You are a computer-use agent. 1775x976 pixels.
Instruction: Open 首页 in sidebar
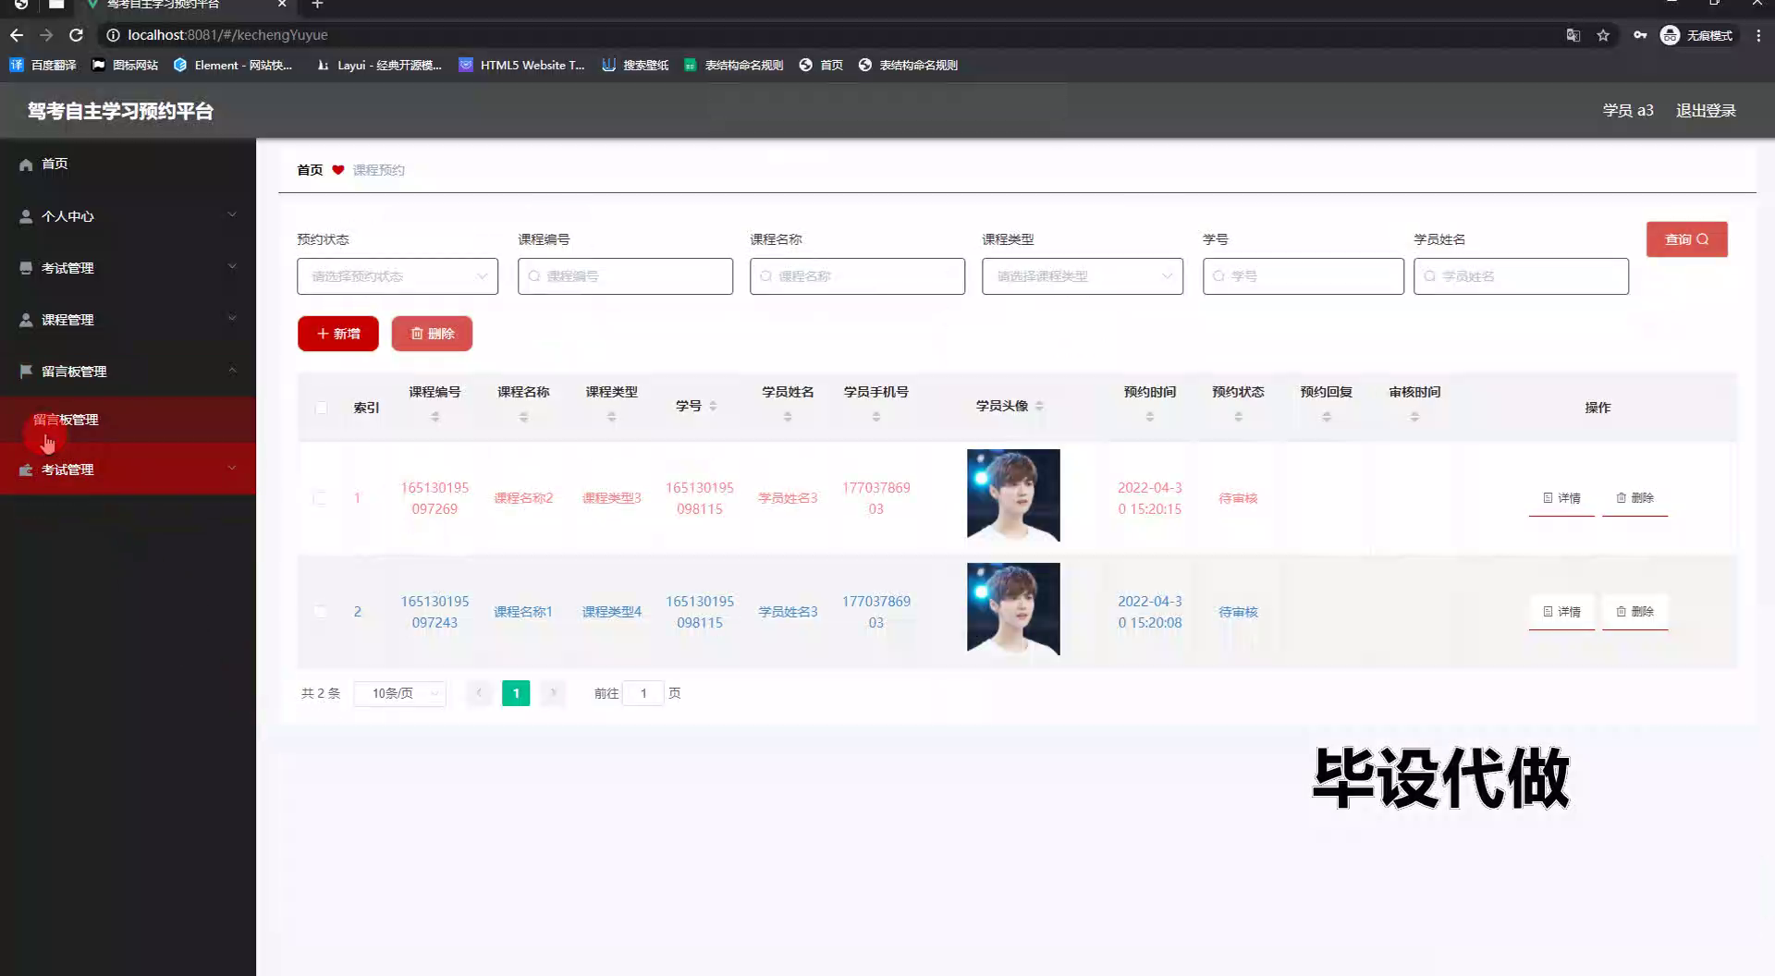coord(128,165)
